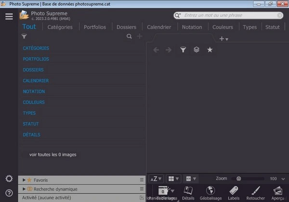Screen dimensions: 289x202
Task: Expand the Recherche dynamique panel
Action: coord(24,189)
